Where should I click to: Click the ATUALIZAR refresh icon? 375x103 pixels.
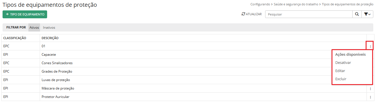pos(243,14)
